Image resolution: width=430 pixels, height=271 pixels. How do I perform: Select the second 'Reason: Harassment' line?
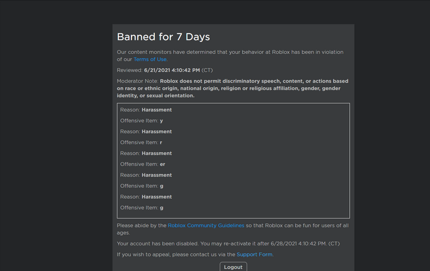pos(146,132)
